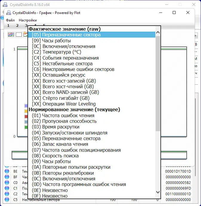201x206 pixels.
Task: Select raw [05] Переназначенные сектора option
Action: [x=92, y=35]
